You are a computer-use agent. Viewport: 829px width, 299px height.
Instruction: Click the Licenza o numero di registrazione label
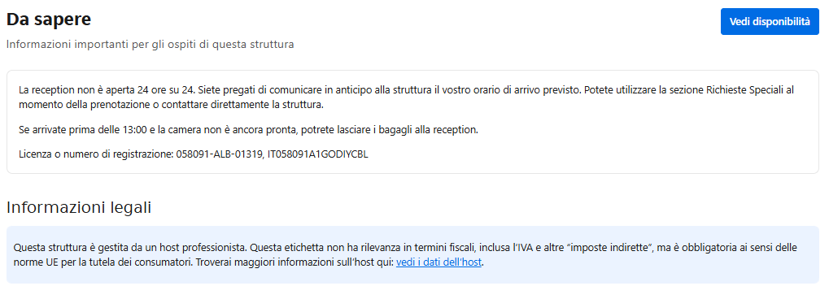click(x=95, y=155)
